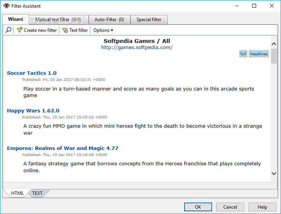Click the OK button
Screen dimensions: 281x214
click(x=198, y=207)
